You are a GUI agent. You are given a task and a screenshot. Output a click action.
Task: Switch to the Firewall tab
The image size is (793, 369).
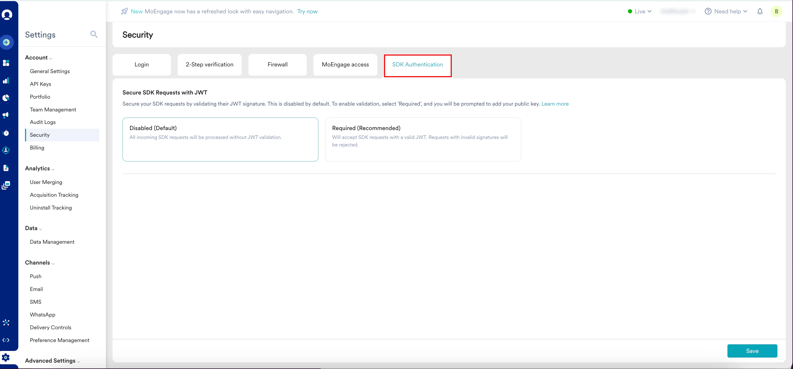click(277, 65)
